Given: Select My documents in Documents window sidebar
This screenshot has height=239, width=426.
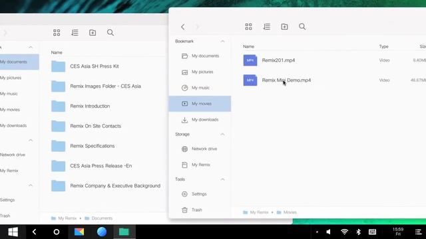Looking at the screenshot, I should pyautogui.click(x=19, y=62).
